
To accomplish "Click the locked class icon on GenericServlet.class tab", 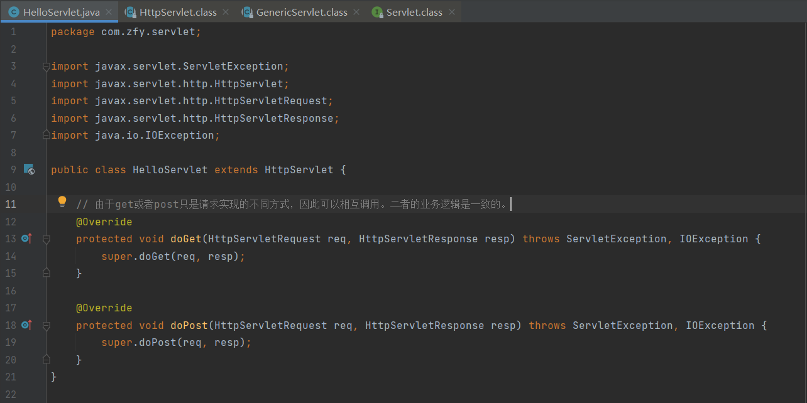I will pyautogui.click(x=247, y=12).
